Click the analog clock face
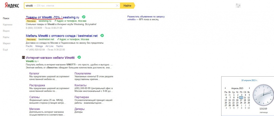The width and height of the screenshot is (274, 116). [x=263, y=95]
